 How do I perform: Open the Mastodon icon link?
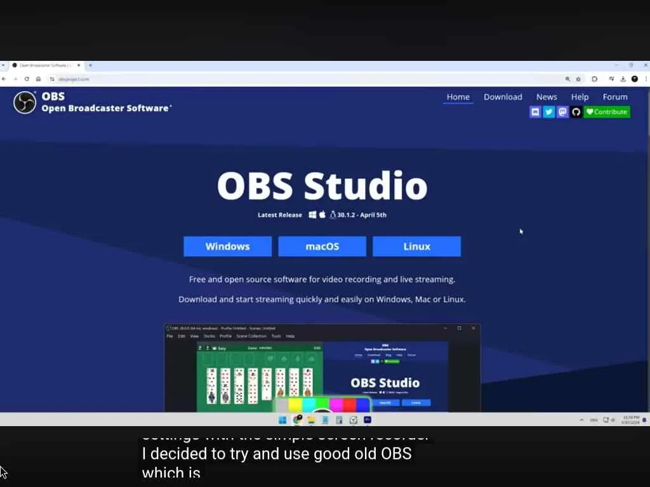point(562,112)
